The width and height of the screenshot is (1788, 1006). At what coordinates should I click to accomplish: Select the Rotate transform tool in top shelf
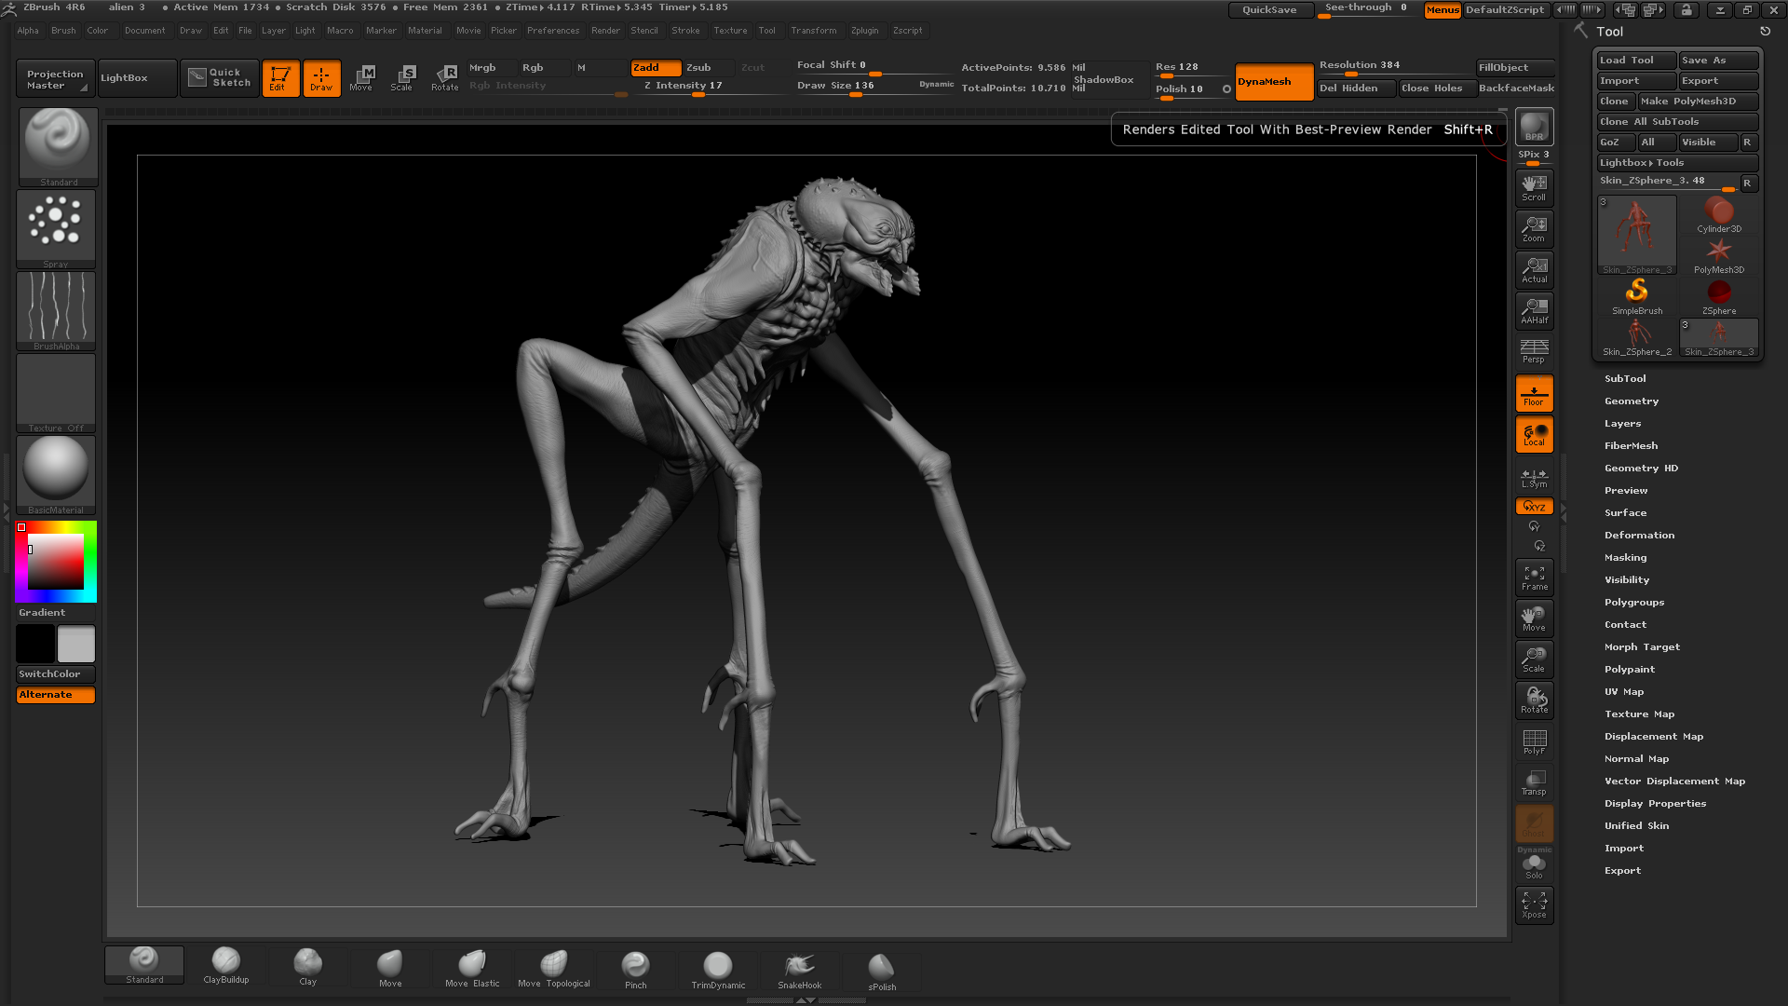click(x=445, y=78)
